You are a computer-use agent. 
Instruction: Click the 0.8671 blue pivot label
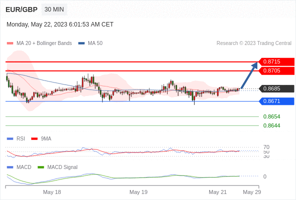pos(276,101)
